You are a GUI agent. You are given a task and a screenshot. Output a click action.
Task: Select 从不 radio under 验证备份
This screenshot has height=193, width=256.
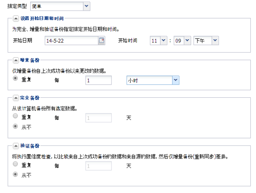tap(16, 175)
